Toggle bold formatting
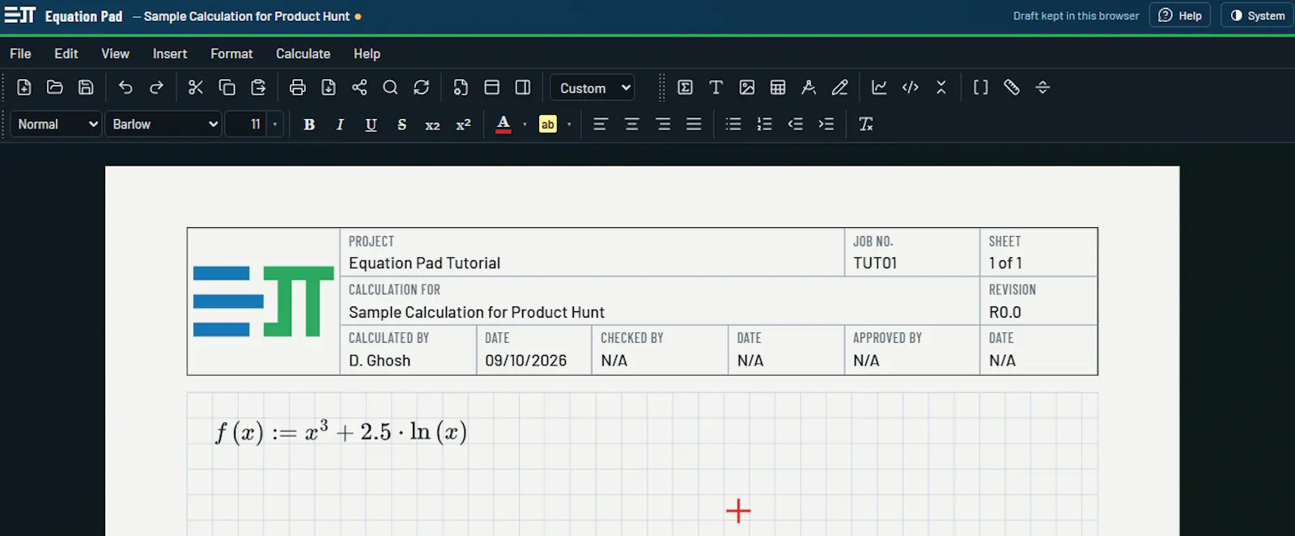Image resolution: width=1295 pixels, height=536 pixels. point(309,124)
